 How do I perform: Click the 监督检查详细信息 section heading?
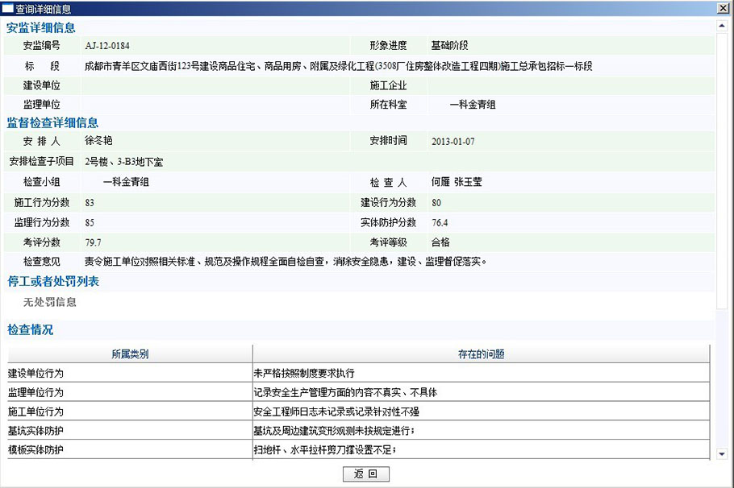pyautogui.click(x=52, y=123)
